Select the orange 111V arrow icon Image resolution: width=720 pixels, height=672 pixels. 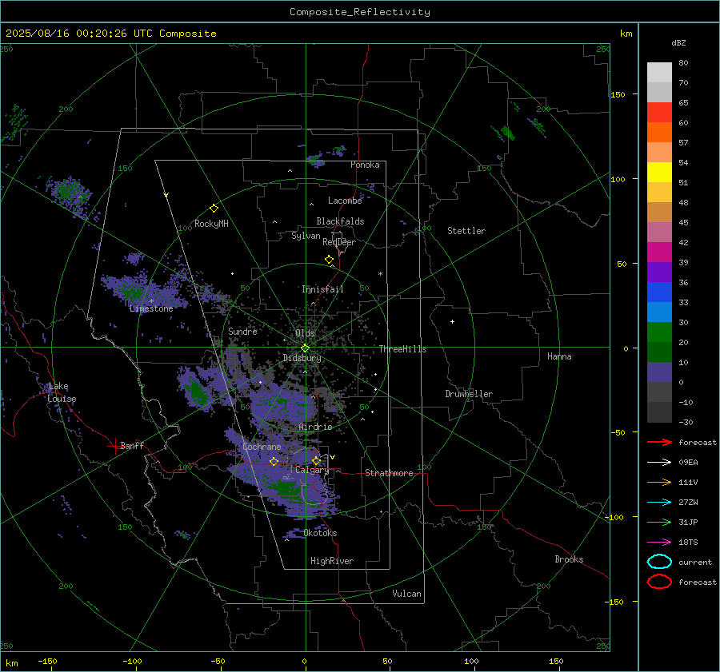[659, 482]
